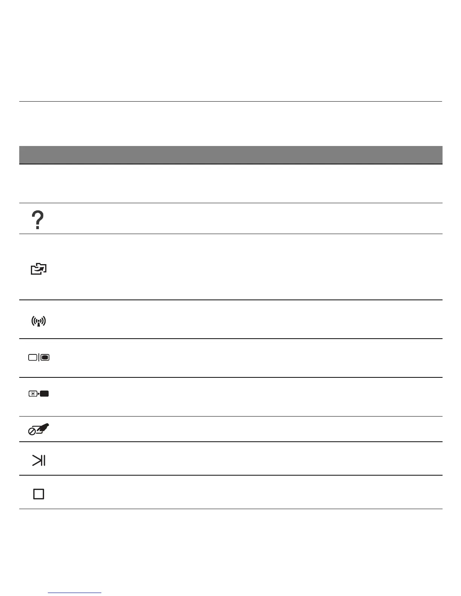Click the display toggle dual-screen icon
Viewport: 461px width, 596px height.
tap(39, 357)
